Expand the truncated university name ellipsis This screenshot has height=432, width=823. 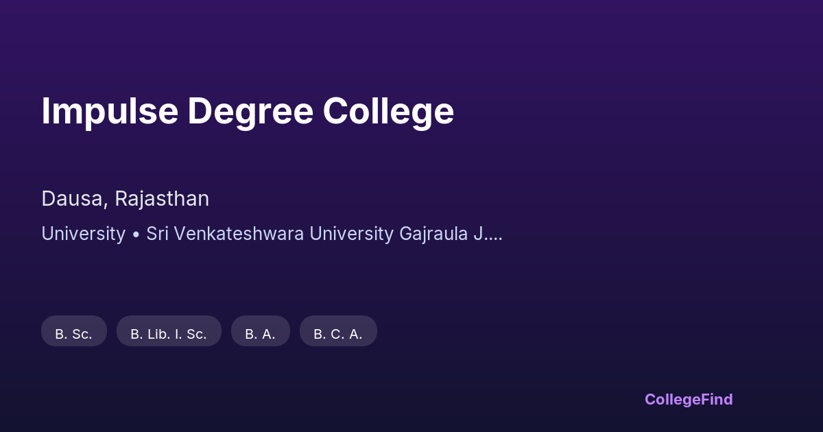[x=495, y=234]
